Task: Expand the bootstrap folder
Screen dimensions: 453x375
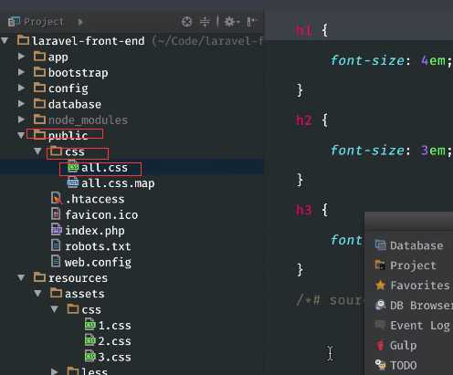Action: click(x=21, y=72)
